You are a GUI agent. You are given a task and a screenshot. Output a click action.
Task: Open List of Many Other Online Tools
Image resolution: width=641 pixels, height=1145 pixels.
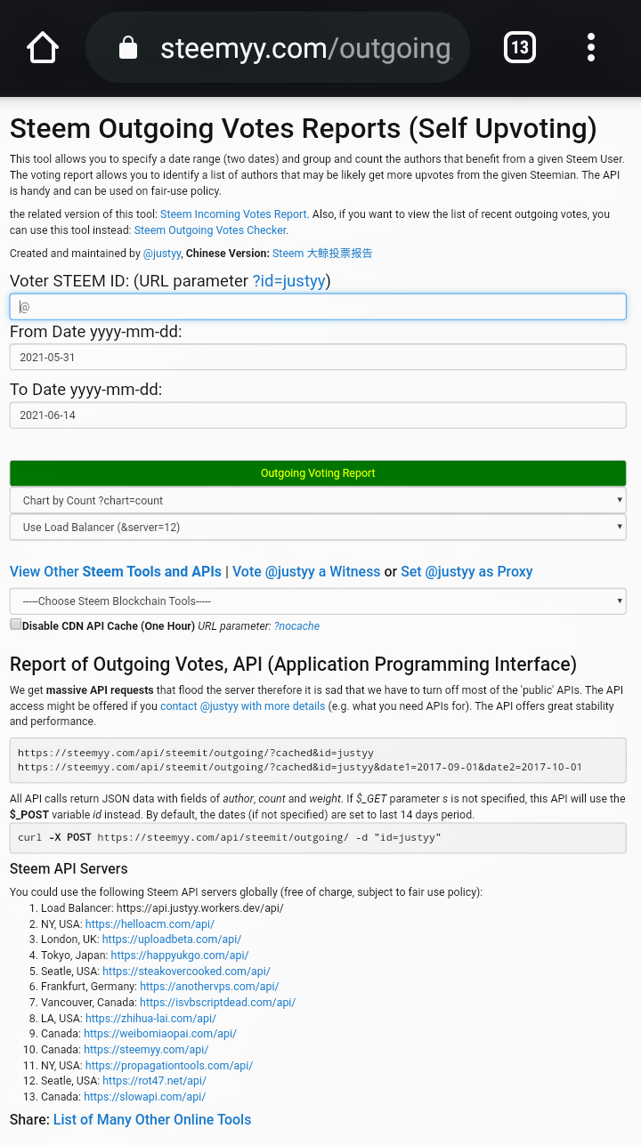click(152, 1119)
